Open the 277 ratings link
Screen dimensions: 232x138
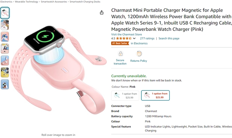coord(147,38)
